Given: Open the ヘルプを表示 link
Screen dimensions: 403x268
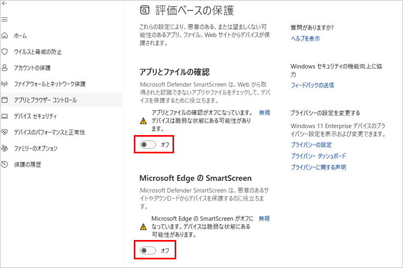Looking at the screenshot, I should [305, 39].
